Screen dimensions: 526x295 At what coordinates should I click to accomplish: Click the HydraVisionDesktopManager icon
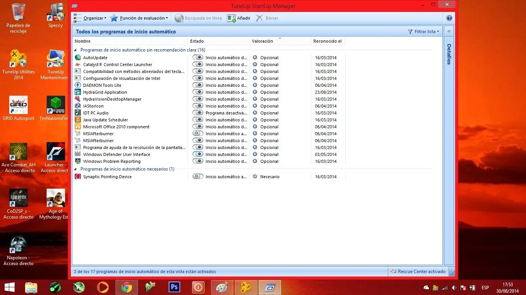pos(78,99)
